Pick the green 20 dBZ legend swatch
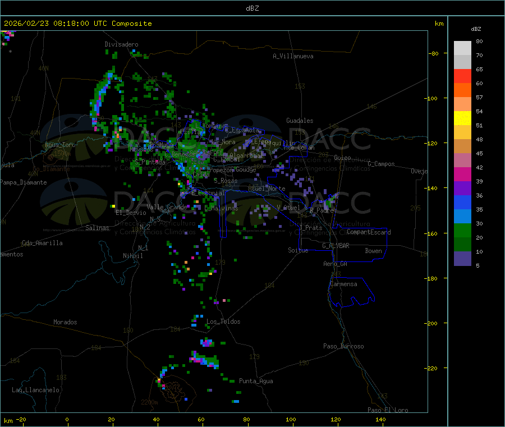The height and width of the screenshot is (427, 505). (x=462, y=230)
